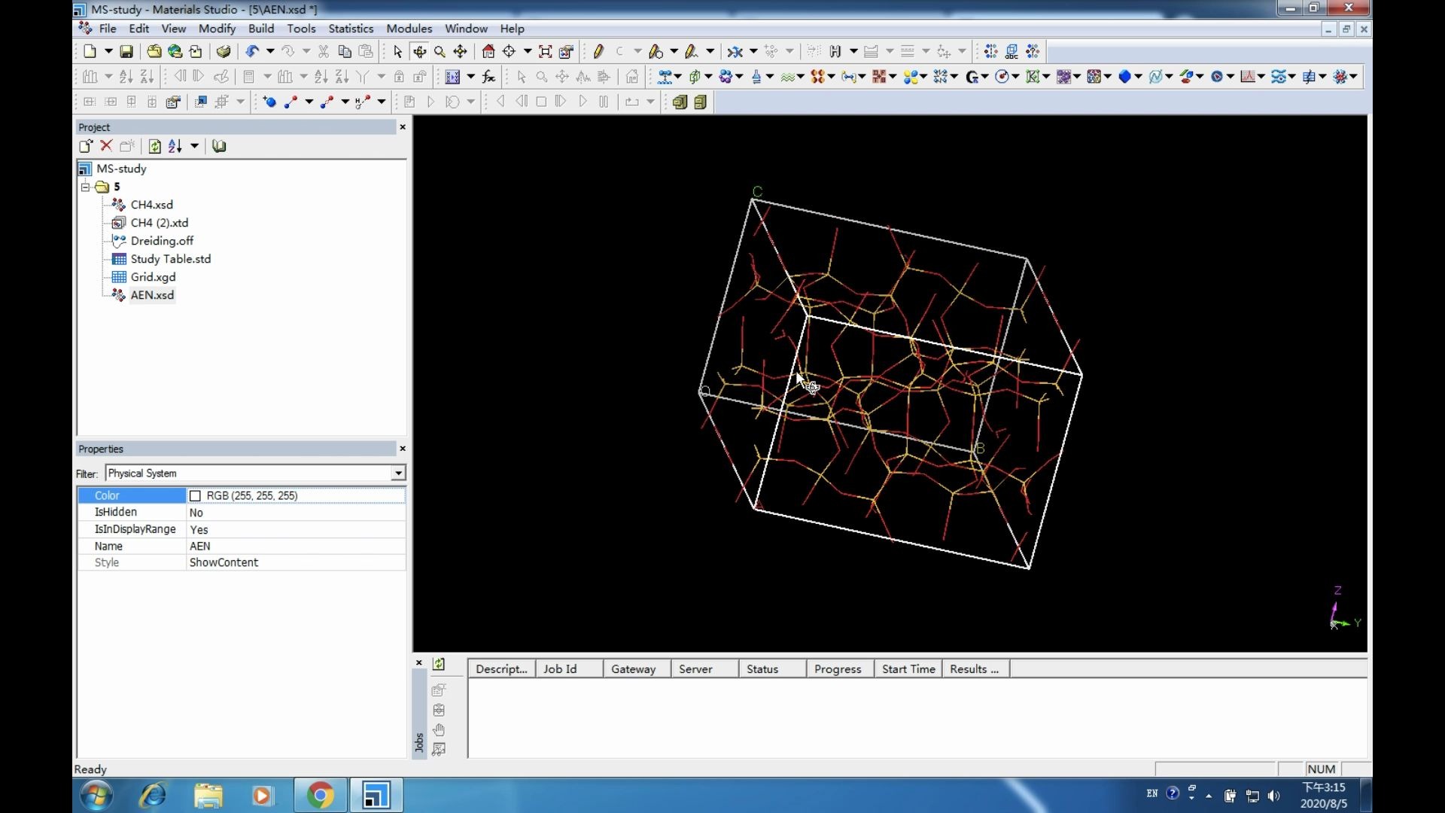The image size is (1445, 813).
Task: Collapse the folder 5 tree node
Action: 86,187
